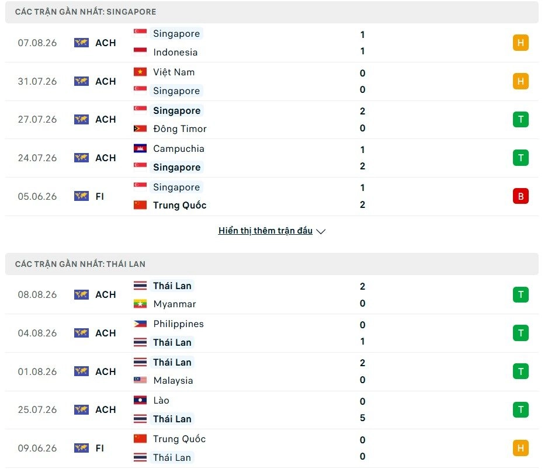Click the Đông Timor flag icon

(140, 128)
